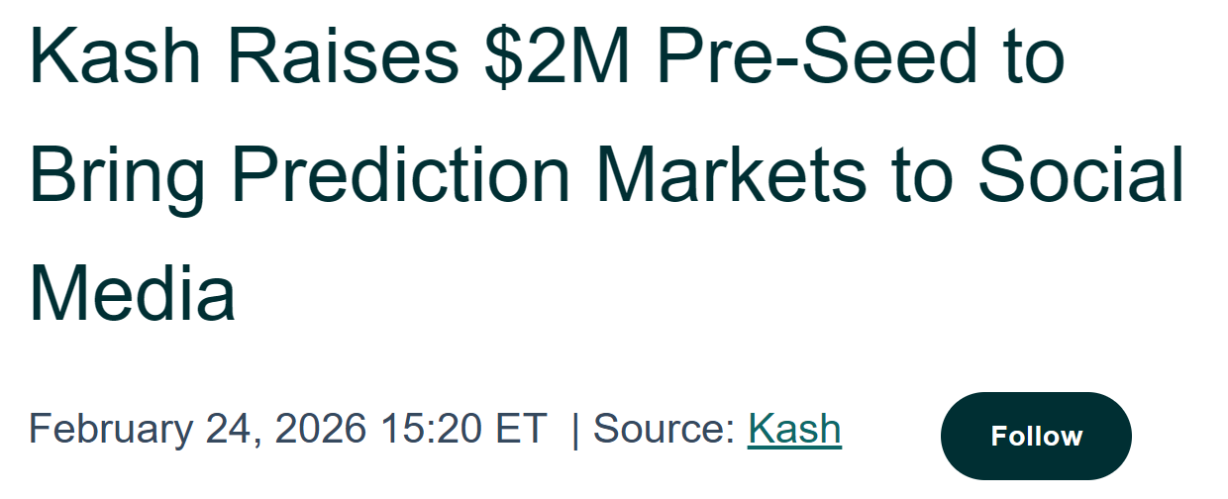Open the Kash source link
Screen dimensions: 1228x499
click(794, 430)
